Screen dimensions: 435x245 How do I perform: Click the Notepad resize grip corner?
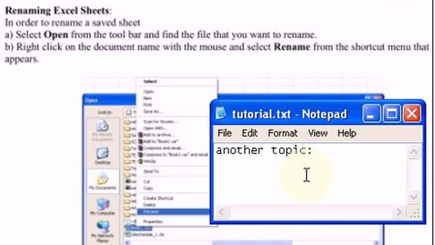tap(415, 213)
